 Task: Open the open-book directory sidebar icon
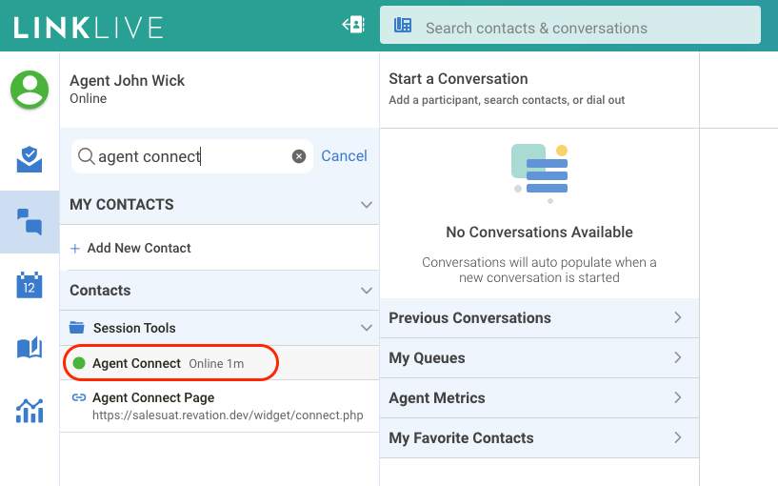(30, 348)
